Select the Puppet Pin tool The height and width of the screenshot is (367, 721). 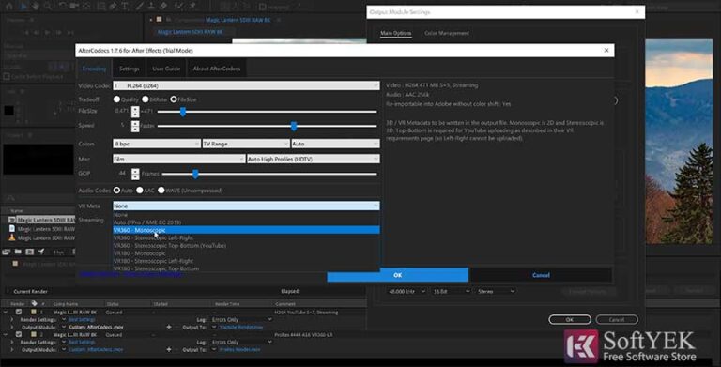click(192, 6)
